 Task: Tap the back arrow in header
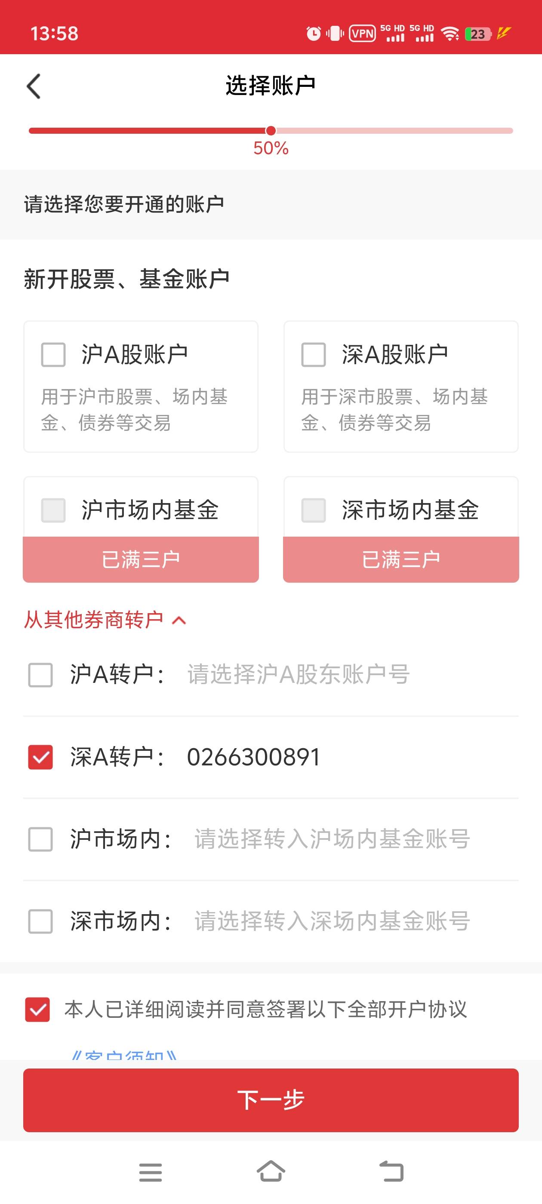point(34,86)
